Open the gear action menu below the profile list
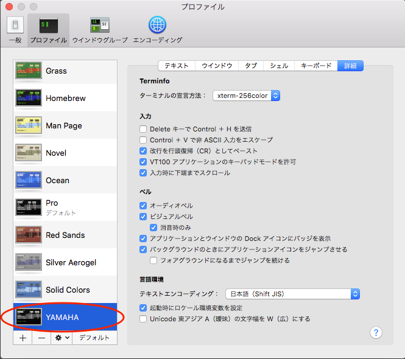 [x=62, y=338]
